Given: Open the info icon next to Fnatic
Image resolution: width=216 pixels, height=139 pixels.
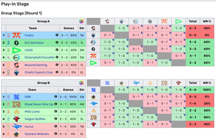Looking at the screenshot, I should [x=56, y=35].
